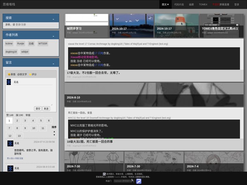The image size is (247, 185).
Task: Go to 代码片段 page
Action: click(179, 4)
